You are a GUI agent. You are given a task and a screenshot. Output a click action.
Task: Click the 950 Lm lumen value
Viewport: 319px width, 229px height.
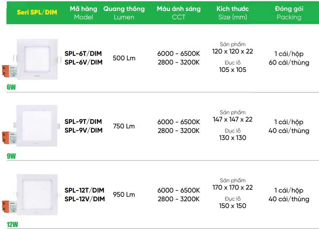pos(124,194)
